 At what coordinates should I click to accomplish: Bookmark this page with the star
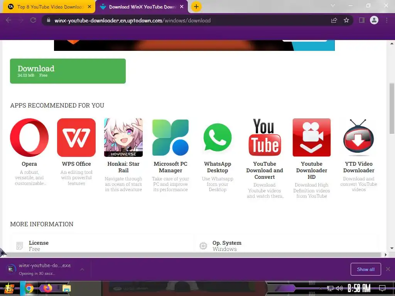click(x=346, y=20)
